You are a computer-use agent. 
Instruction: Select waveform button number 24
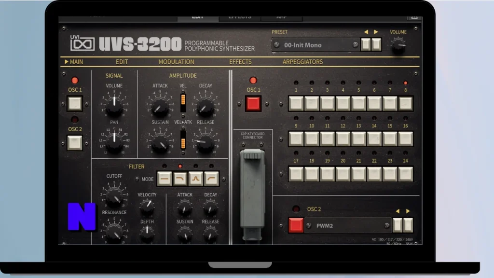[x=405, y=174]
